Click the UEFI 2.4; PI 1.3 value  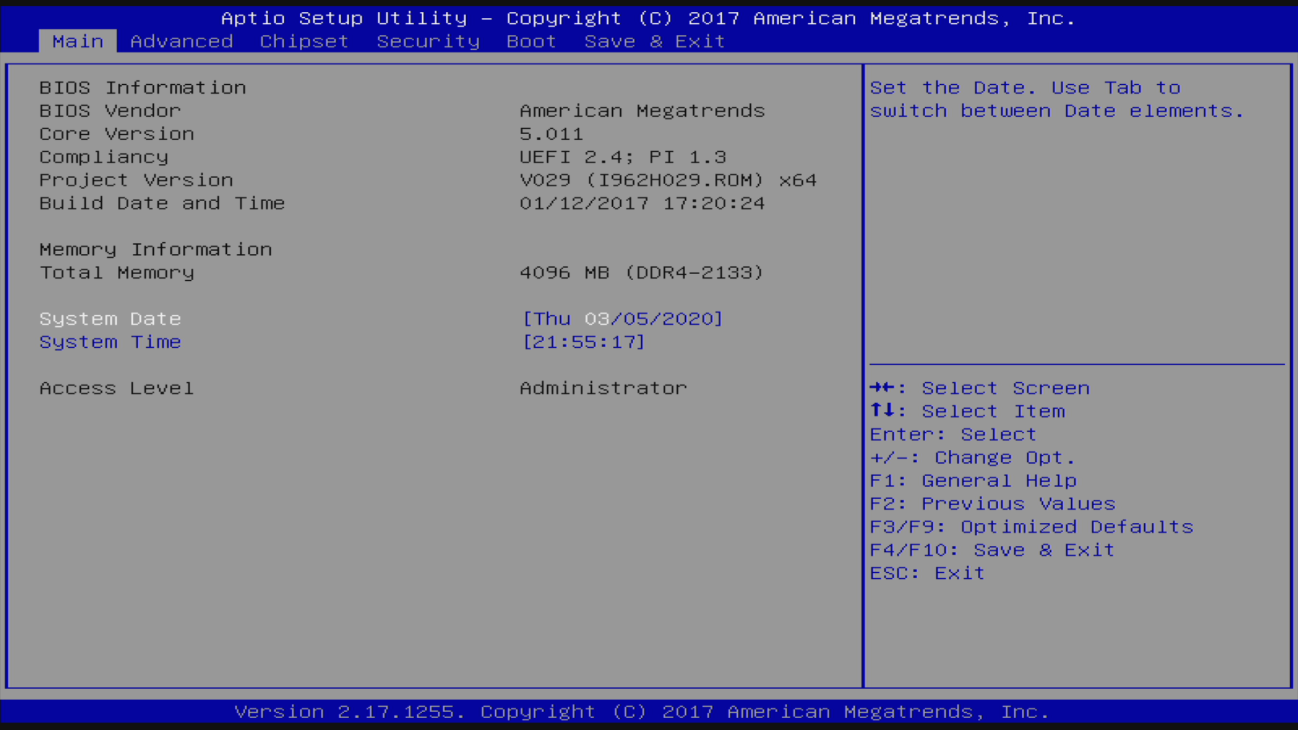[x=623, y=157]
